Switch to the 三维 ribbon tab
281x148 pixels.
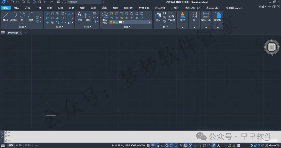(x=39, y=8)
